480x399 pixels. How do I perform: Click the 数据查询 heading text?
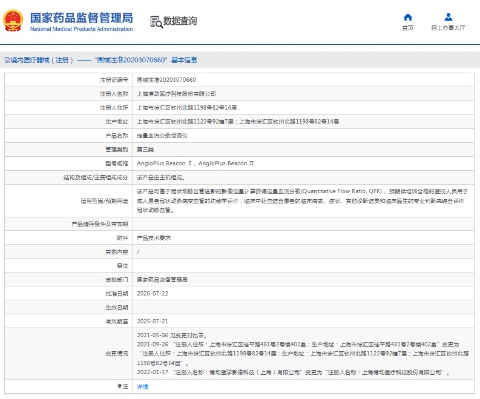[180, 21]
